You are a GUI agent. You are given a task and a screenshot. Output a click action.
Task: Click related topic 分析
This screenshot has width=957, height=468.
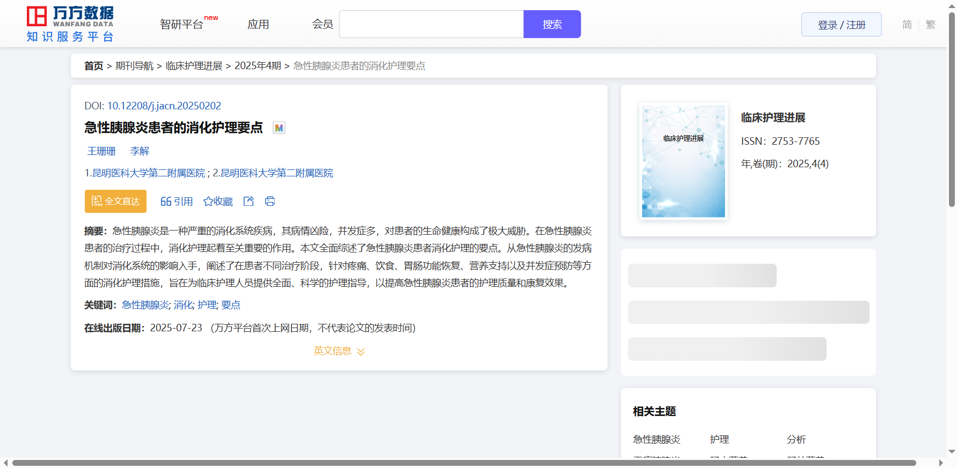point(797,439)
